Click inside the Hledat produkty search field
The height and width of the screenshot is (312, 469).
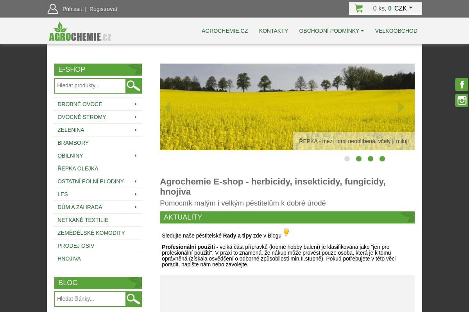click(90, 85)
